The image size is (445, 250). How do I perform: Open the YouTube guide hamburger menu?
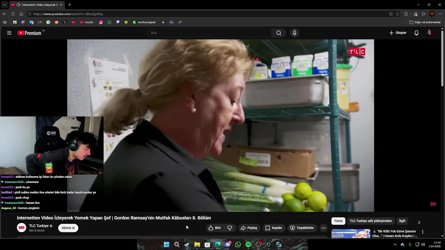coord(9,33)
